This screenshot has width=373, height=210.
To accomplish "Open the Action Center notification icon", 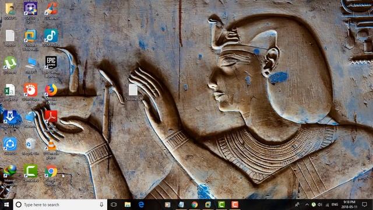I will click(x=365, y=205).
